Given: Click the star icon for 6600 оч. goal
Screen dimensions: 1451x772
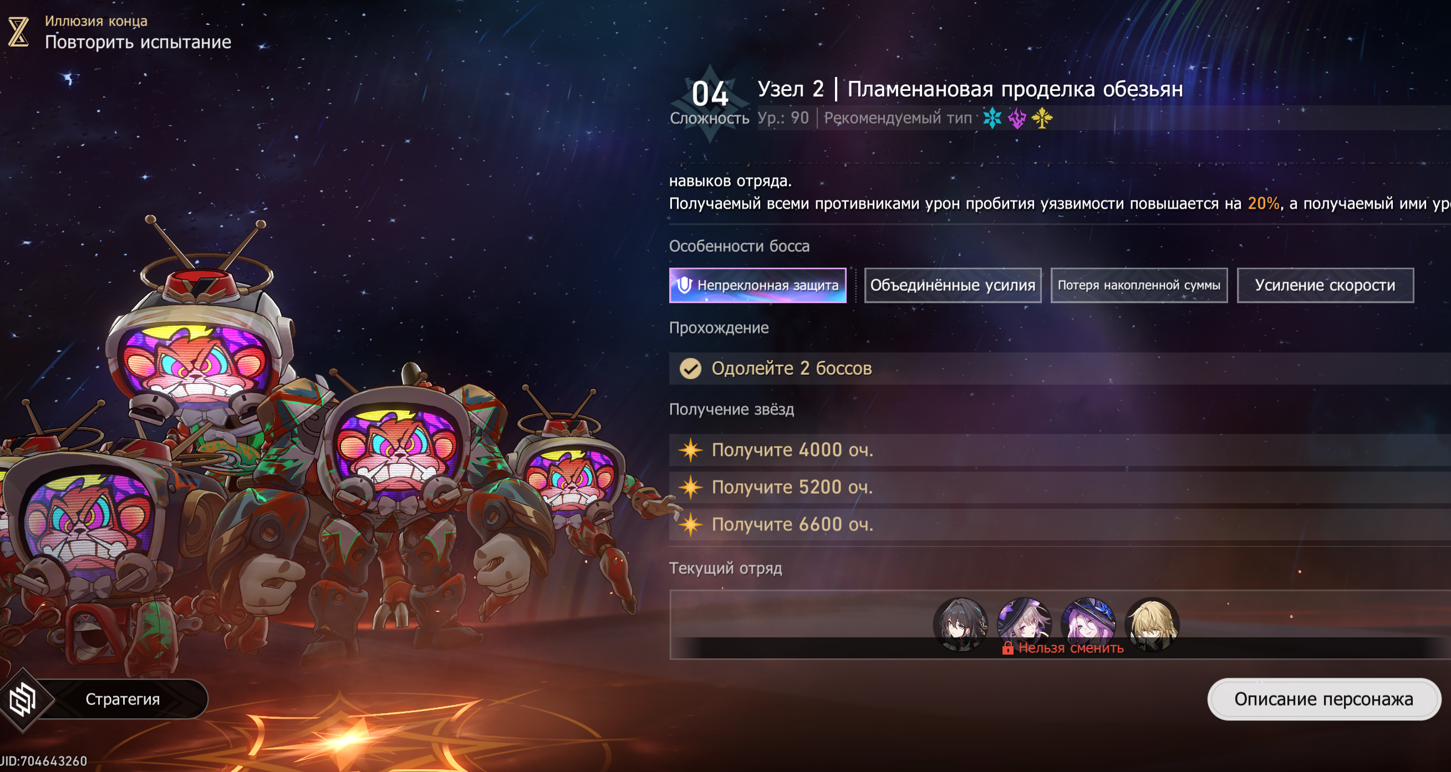Looking at the screenshot, I should pos(691,524).
